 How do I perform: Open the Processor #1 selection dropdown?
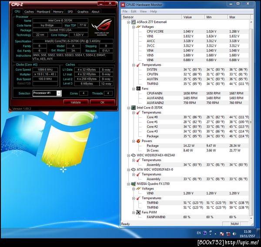coord(59,93)
